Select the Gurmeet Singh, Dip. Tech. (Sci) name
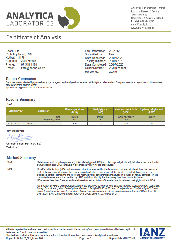The width and height of the screenshot is (171, 243). click(x=24, y=144)
